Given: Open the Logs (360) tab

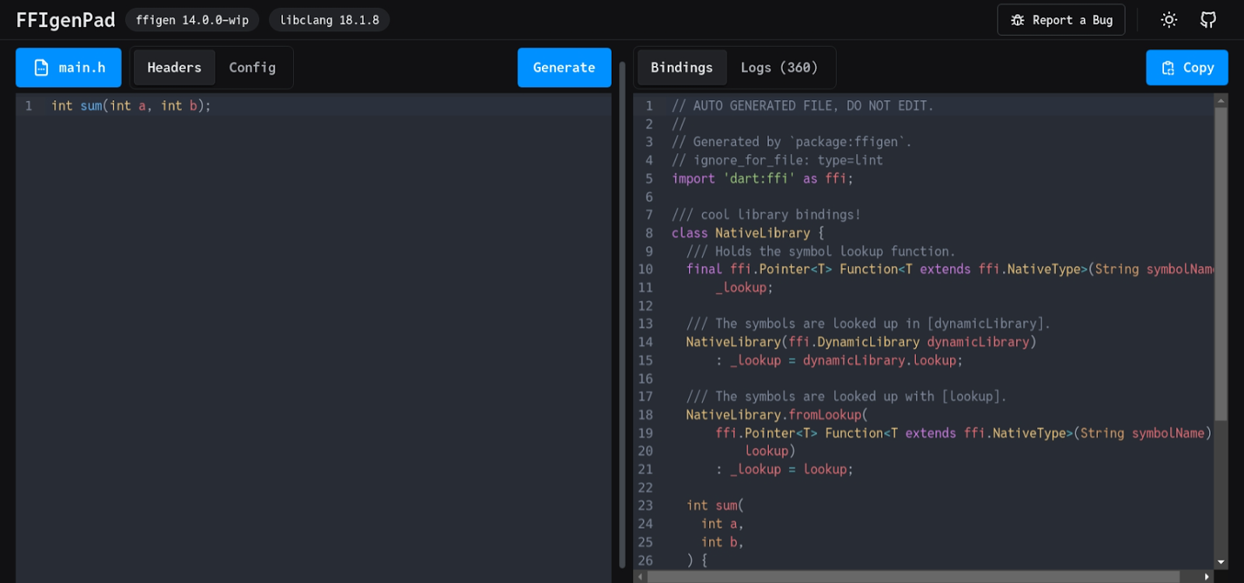Looking at the screenshot, I should [778, 68].
